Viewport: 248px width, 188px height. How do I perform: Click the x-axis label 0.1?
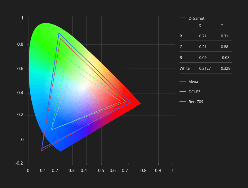tap(43, 170)
